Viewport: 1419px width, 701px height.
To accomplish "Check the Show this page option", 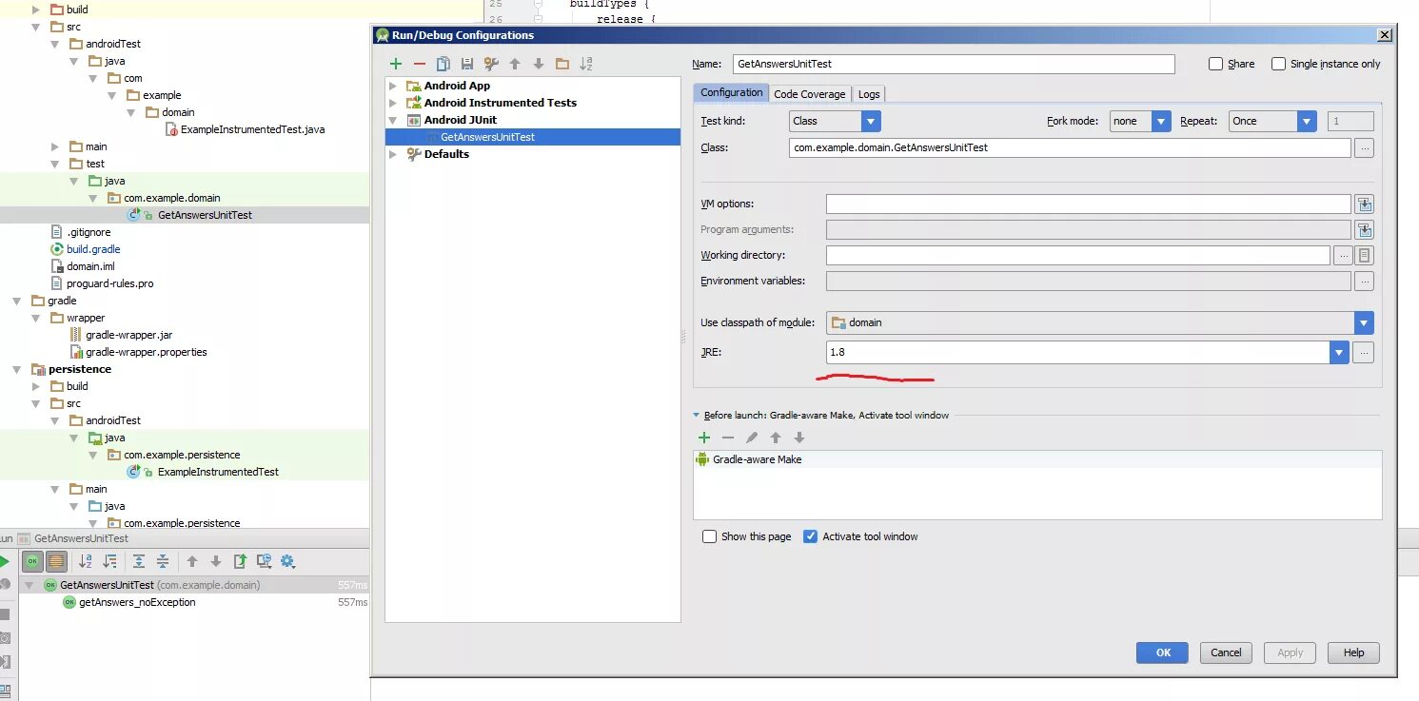I will (x=709, y=536).
